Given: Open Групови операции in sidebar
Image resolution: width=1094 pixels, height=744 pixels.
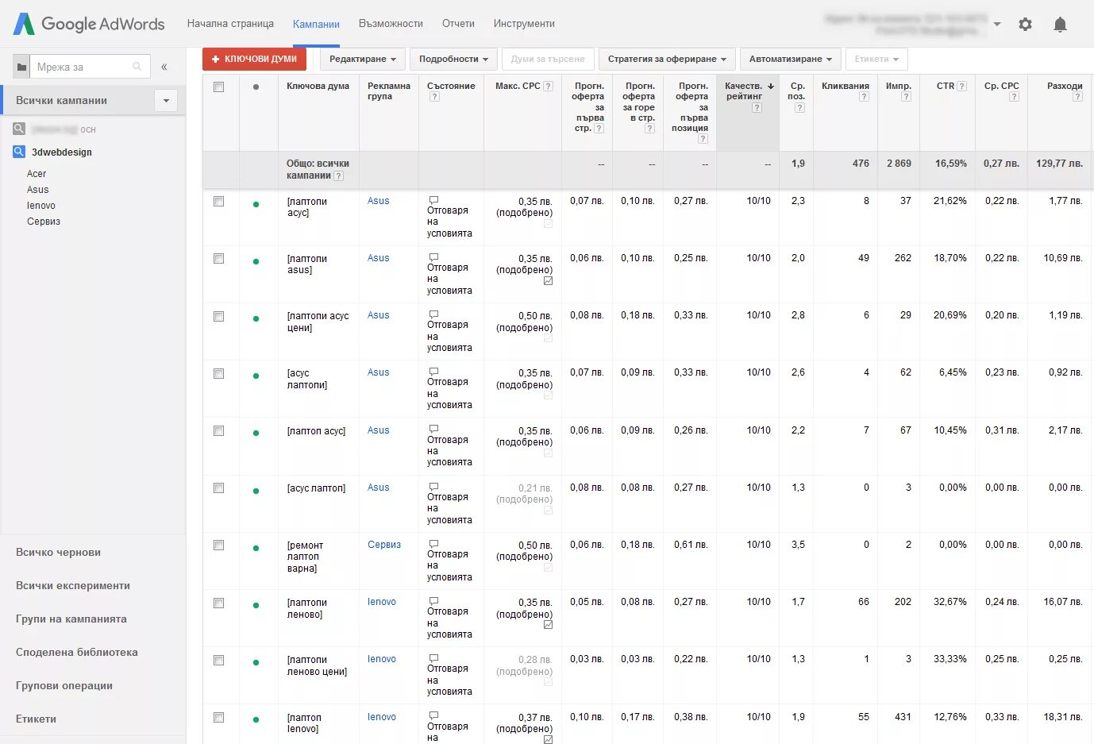Looking at the screenshot, I should tap(64, 685).
